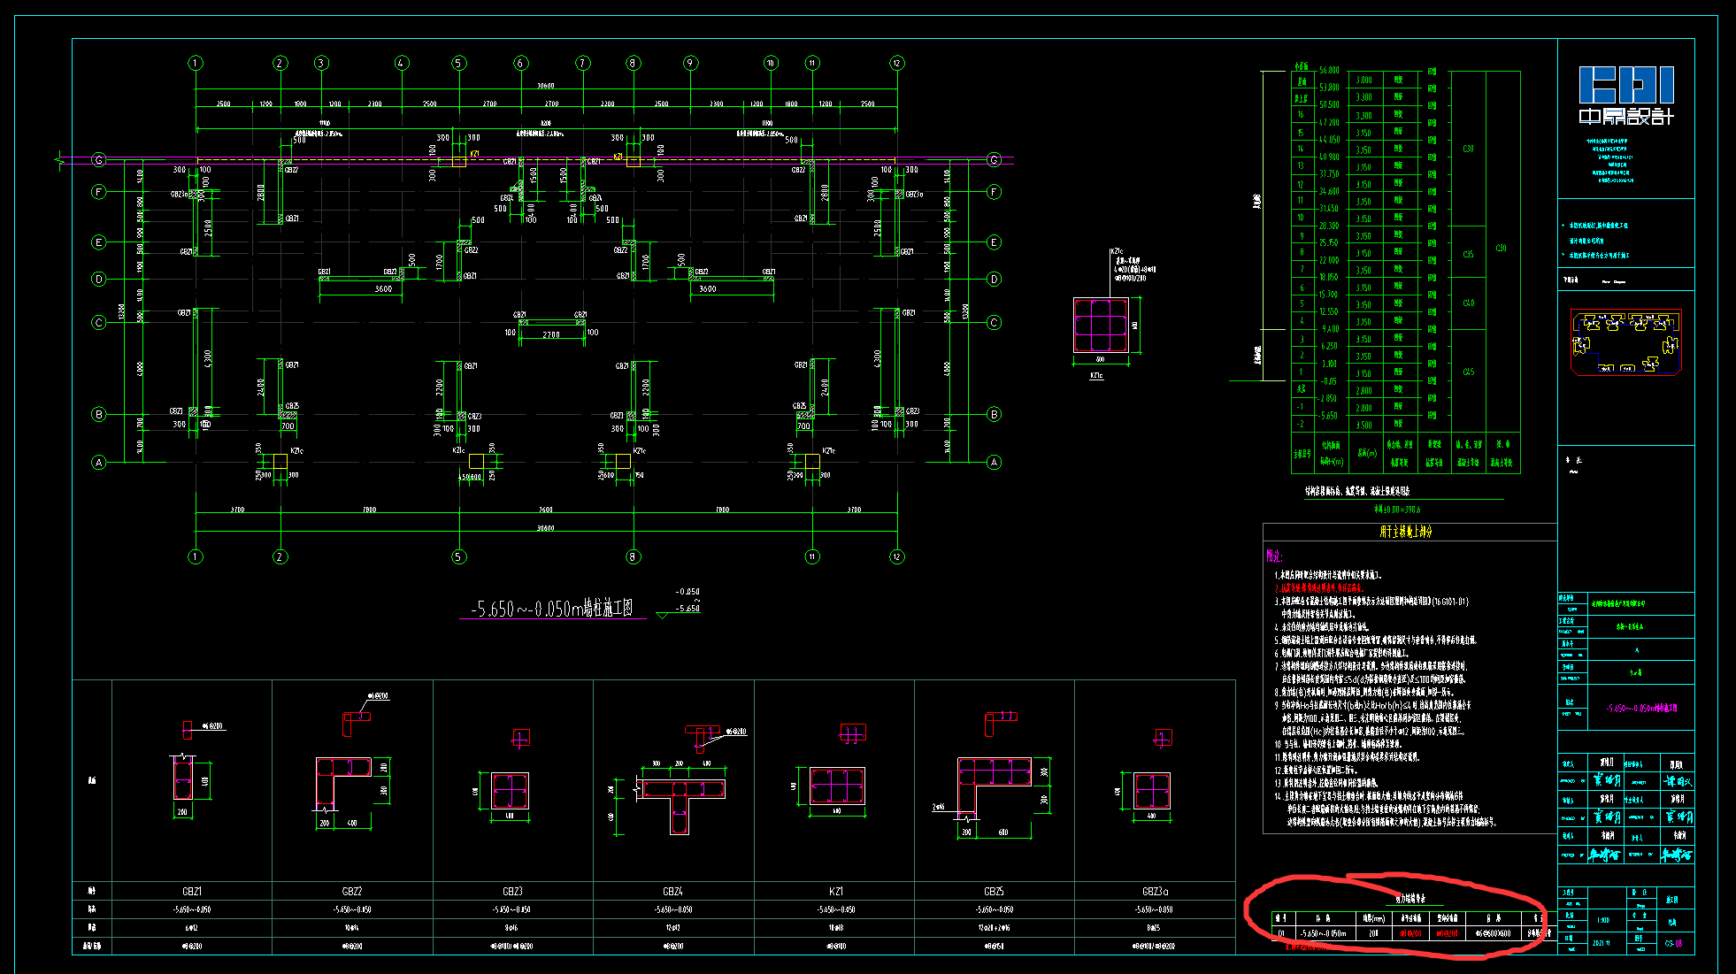Select GBZ4 name in the column schedule
This screenshot has width=1736, height=974.
coord(672,892)
